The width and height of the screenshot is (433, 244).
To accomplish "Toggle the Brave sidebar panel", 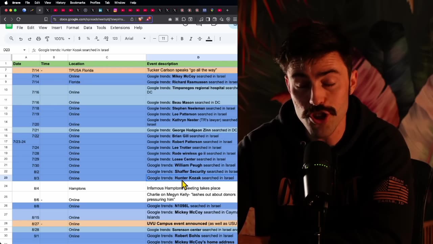I will [x=208, y=19].
